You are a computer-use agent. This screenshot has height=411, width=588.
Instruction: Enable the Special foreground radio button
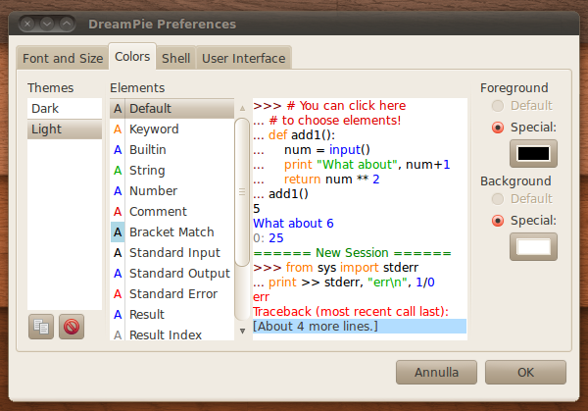pyautogui.click(x=498, y=127)
